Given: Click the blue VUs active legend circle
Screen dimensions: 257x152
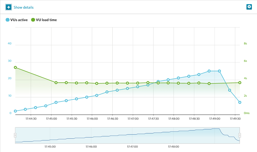Looking at the screenshot, I should click(7, 20).
